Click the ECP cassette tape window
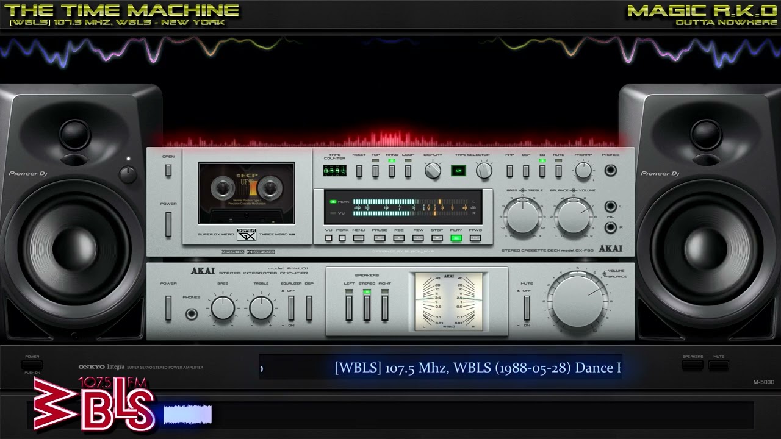Screen dimensions: 781x439 click(247, 193)
